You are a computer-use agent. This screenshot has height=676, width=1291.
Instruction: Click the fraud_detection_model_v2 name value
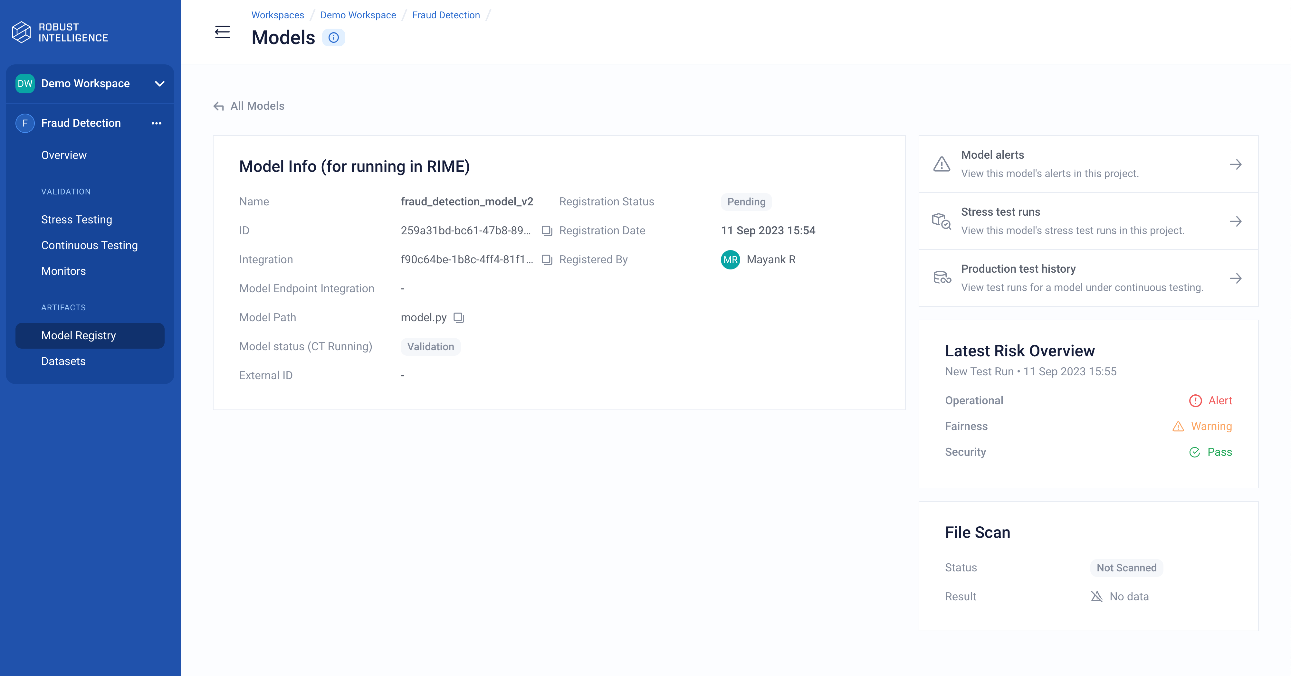click(x=467, y=202)
